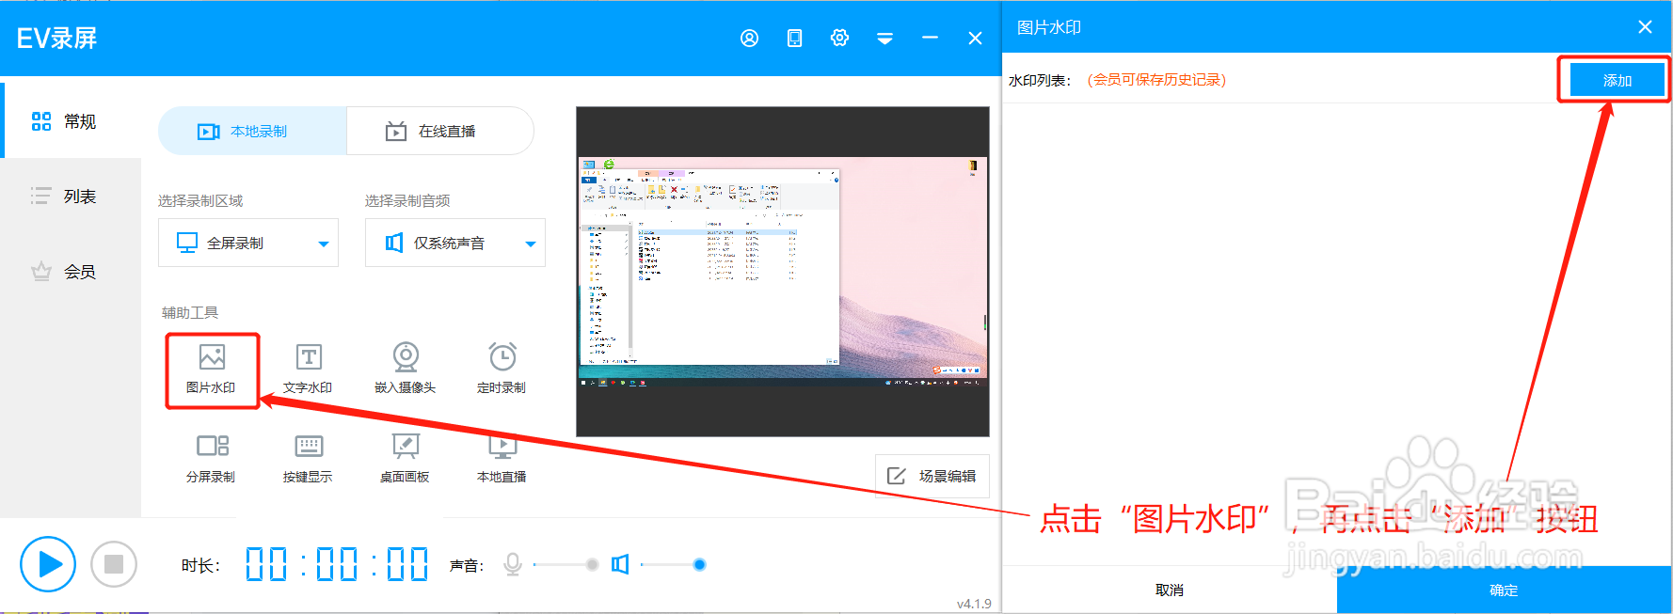Click the 选择录制音频 label
Viewport: 1673px width, 614px height.
407,200
